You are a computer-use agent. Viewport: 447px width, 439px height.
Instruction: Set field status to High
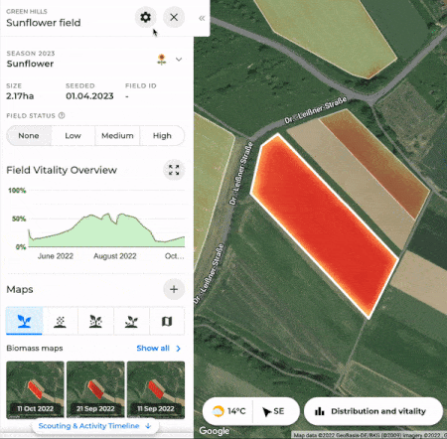point(162,136)
